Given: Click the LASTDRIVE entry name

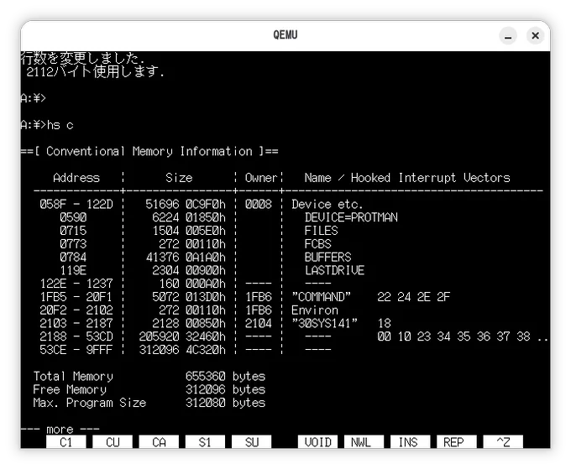Looking at the screenshot, I should (334, 270).
